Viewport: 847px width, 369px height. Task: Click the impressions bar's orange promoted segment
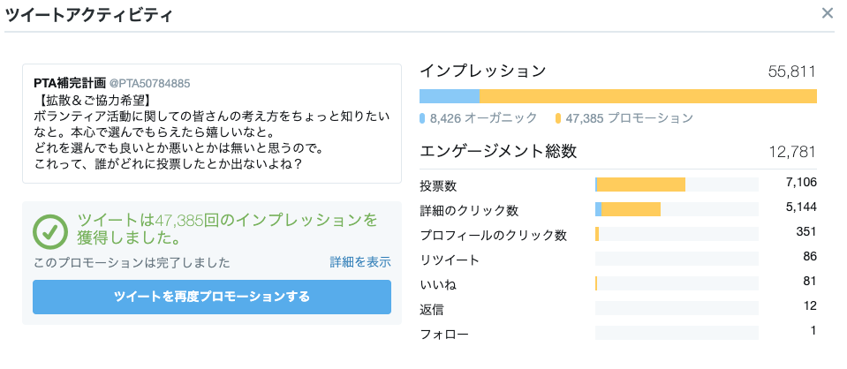click(x=647, y=96)
